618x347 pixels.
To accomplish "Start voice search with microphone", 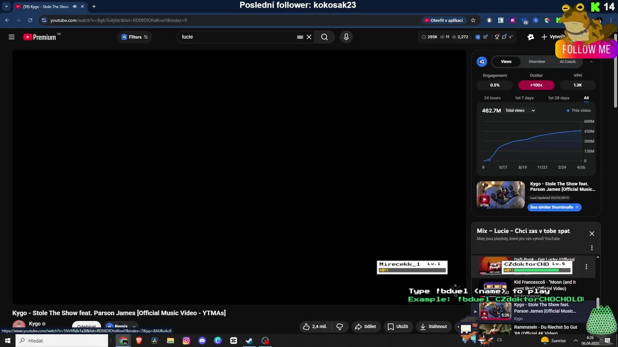I will 346,37.
